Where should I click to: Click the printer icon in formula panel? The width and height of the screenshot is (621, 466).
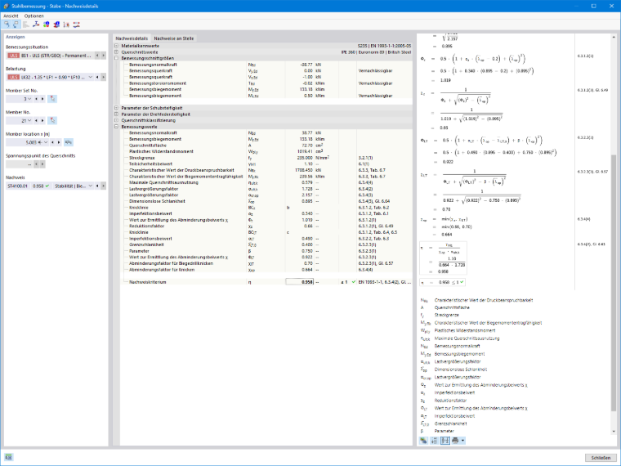(455, 440)
